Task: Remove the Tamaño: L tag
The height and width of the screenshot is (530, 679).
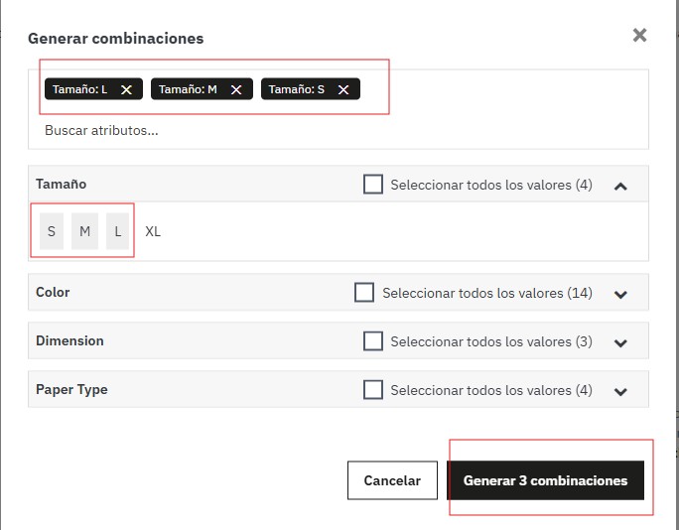Action: click(126, 89)
